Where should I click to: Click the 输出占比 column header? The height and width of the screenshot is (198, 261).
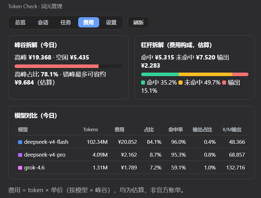tap(202, 129)
